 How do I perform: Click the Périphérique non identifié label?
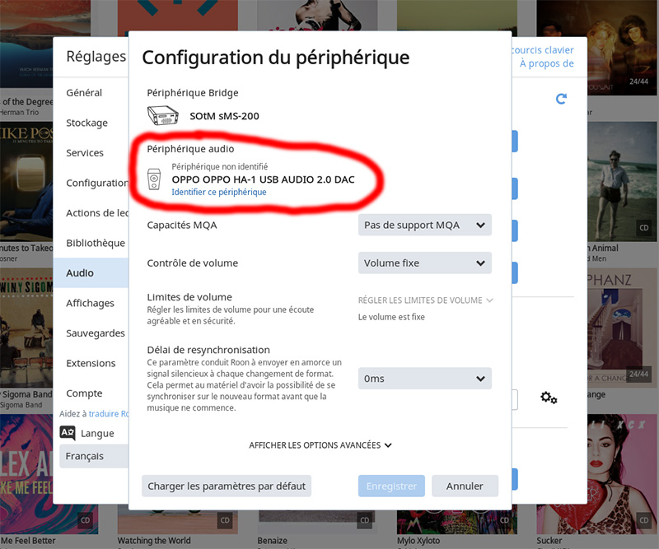click(220, 166)
